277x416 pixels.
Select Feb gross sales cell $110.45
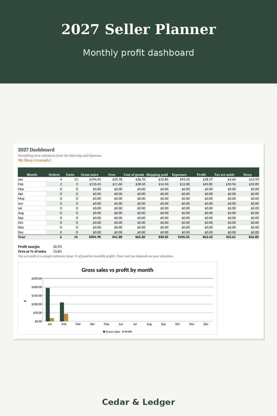click(x=95, y=184)
